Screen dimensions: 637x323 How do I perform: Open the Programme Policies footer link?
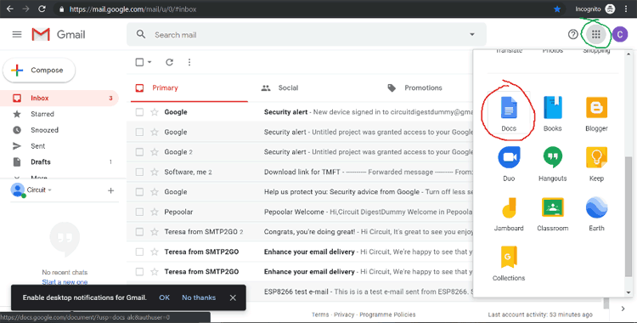(x=387, y=314)
